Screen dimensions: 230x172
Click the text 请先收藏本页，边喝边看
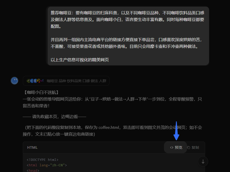55,116
